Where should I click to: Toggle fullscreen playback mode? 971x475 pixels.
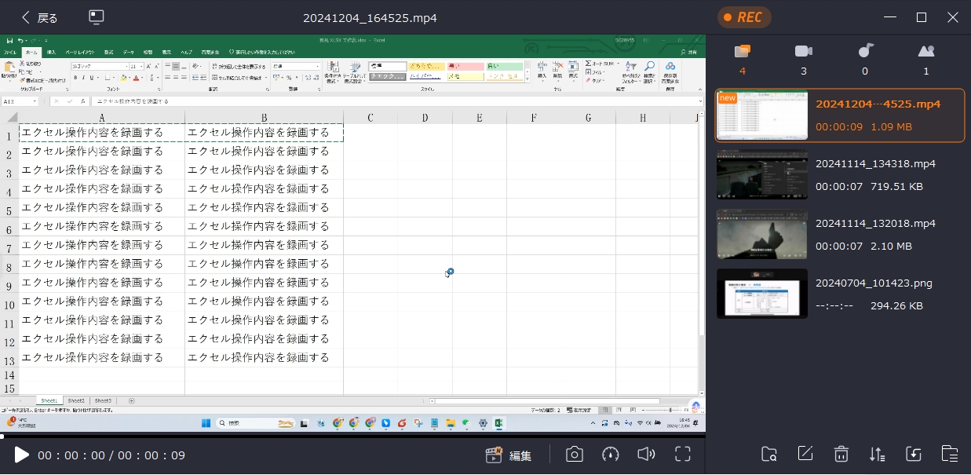click(x=682, y=455)
